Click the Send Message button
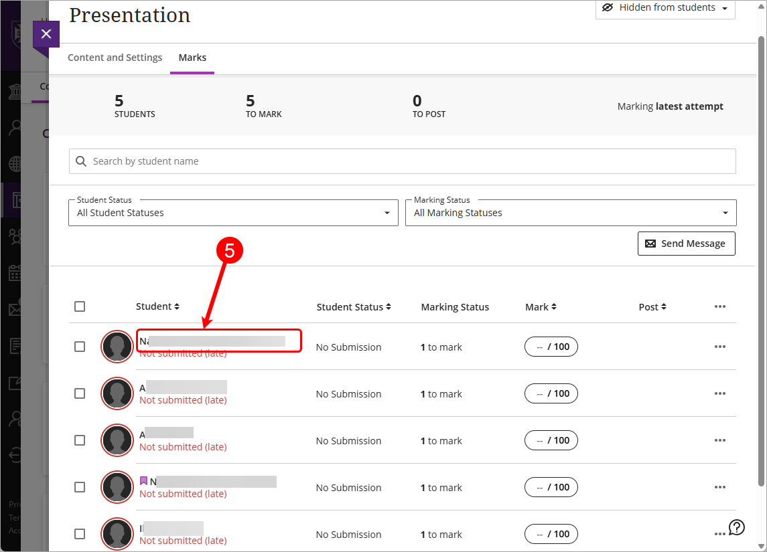 tap(686, 244)
